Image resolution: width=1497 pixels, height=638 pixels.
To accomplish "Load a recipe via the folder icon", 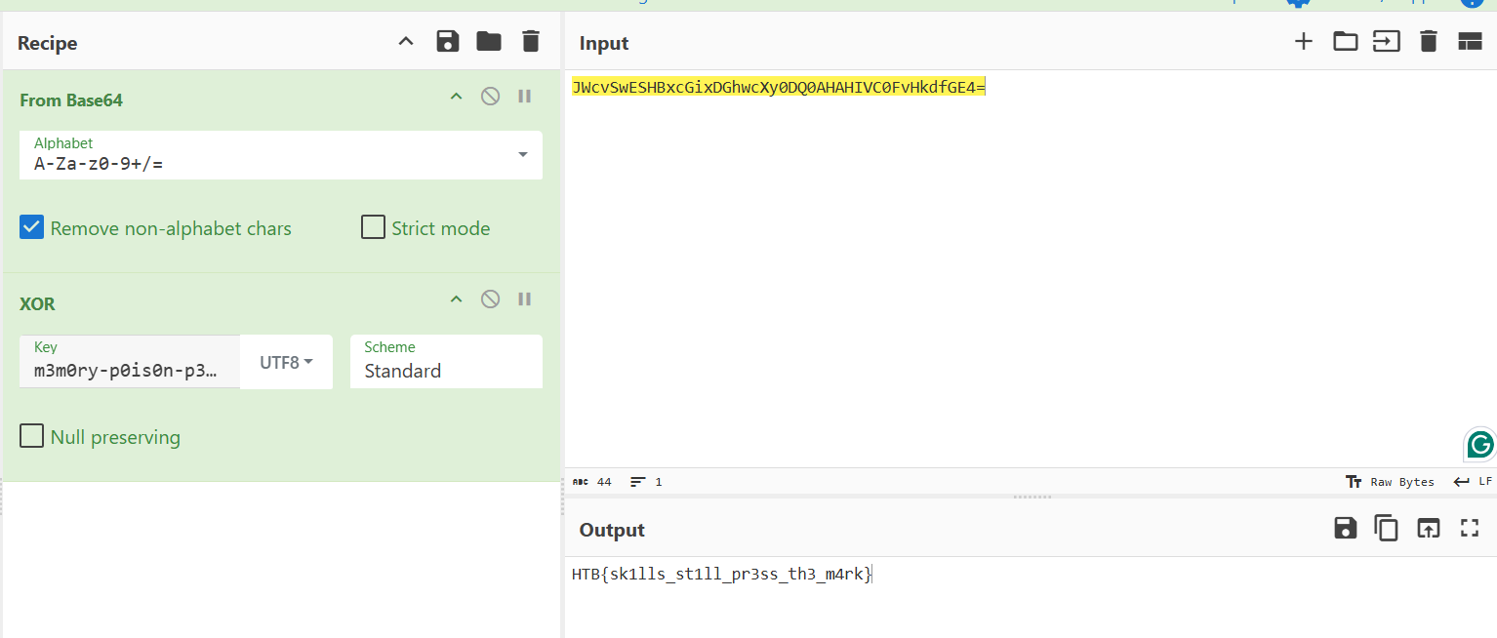I will pyautogui.click(x=489, y=41).
